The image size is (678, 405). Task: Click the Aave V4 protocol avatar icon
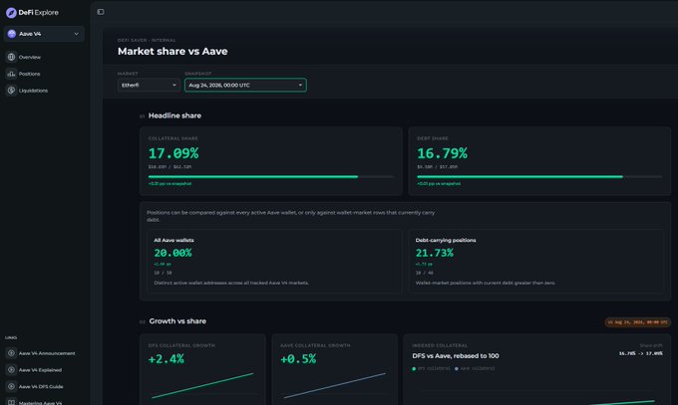tap(12, 34)
